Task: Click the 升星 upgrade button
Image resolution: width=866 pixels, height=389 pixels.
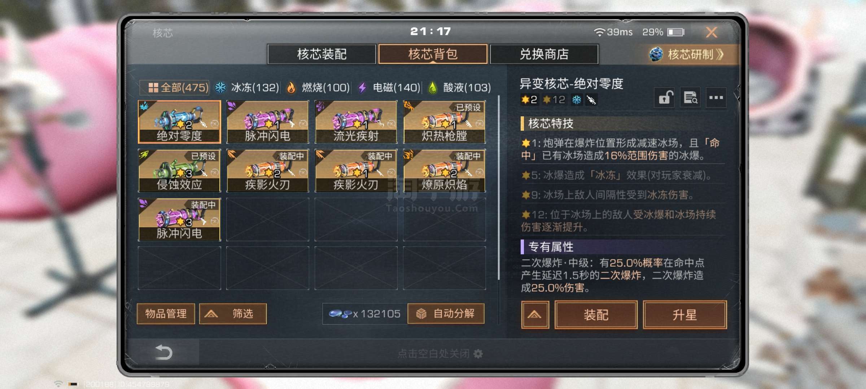Action: coord(685,315)
